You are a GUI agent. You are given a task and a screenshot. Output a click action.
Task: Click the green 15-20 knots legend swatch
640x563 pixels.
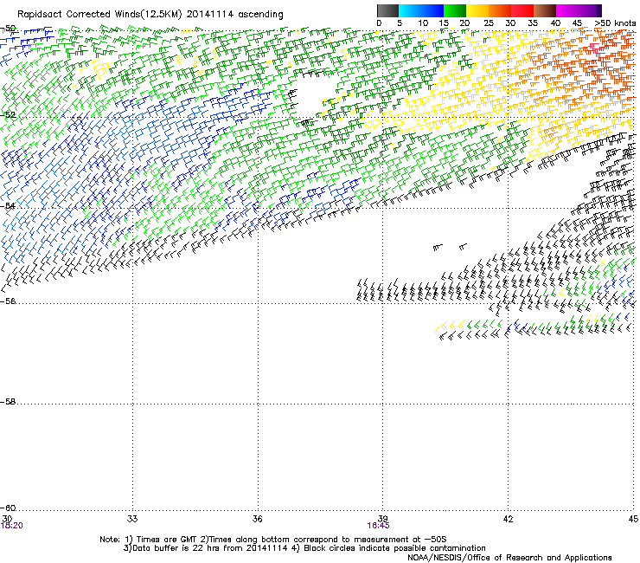click(x=455, y=10)
